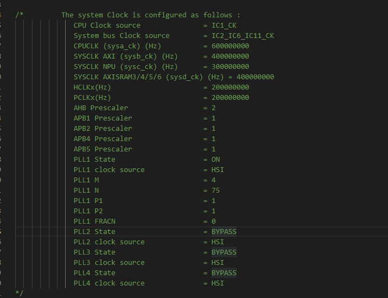This screenshot has width=388, height=298.
Task: Click the PLL1 N value 75
Action: tap(215, 191)
